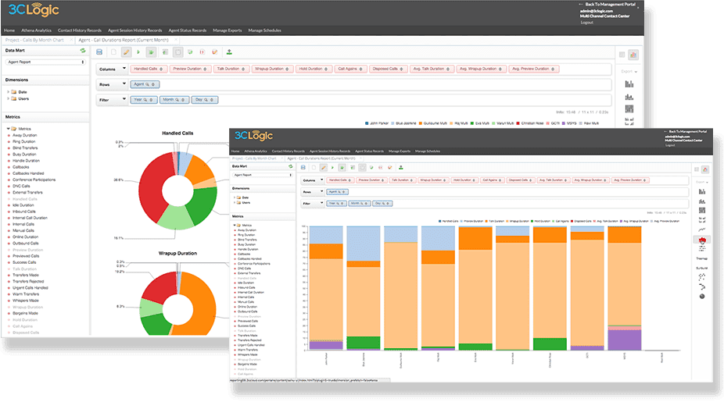Click the Logout link in the rear window
Viewport: 724px width, 402px height.
coord(586,22)
